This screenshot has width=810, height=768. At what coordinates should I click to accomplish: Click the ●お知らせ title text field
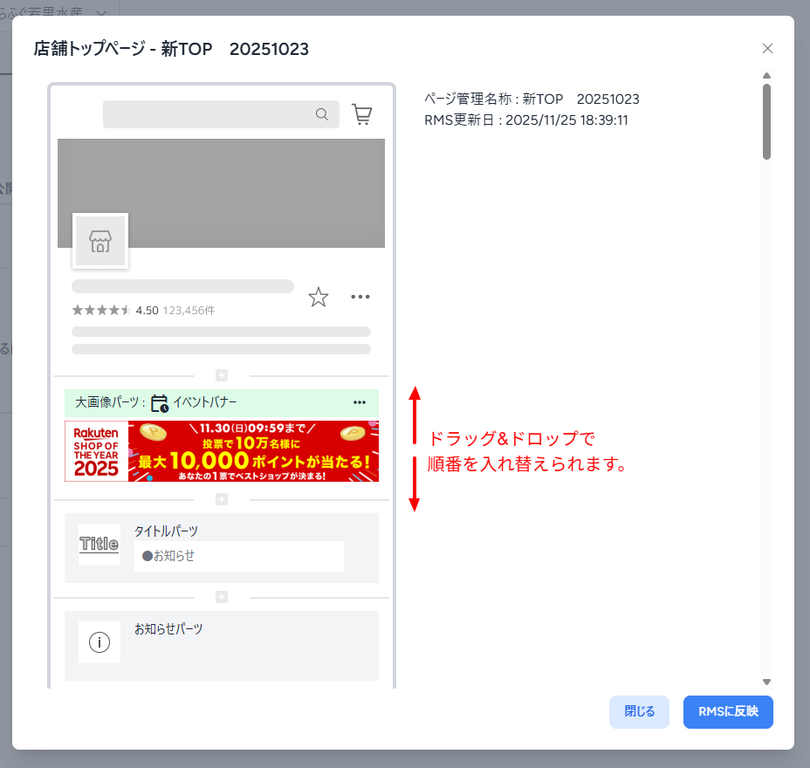[238, 556]
